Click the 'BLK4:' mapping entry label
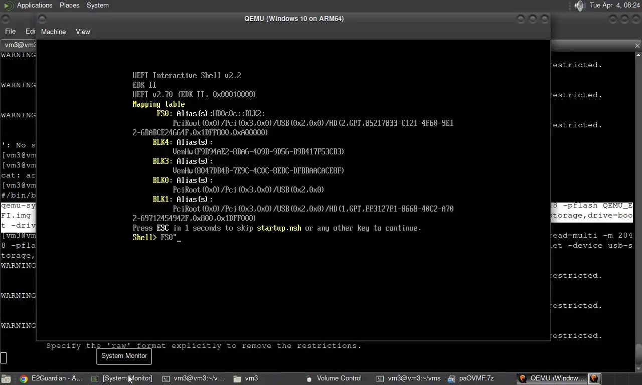The width and height of the screenshot is (642, 385). [x=163, y=142]
